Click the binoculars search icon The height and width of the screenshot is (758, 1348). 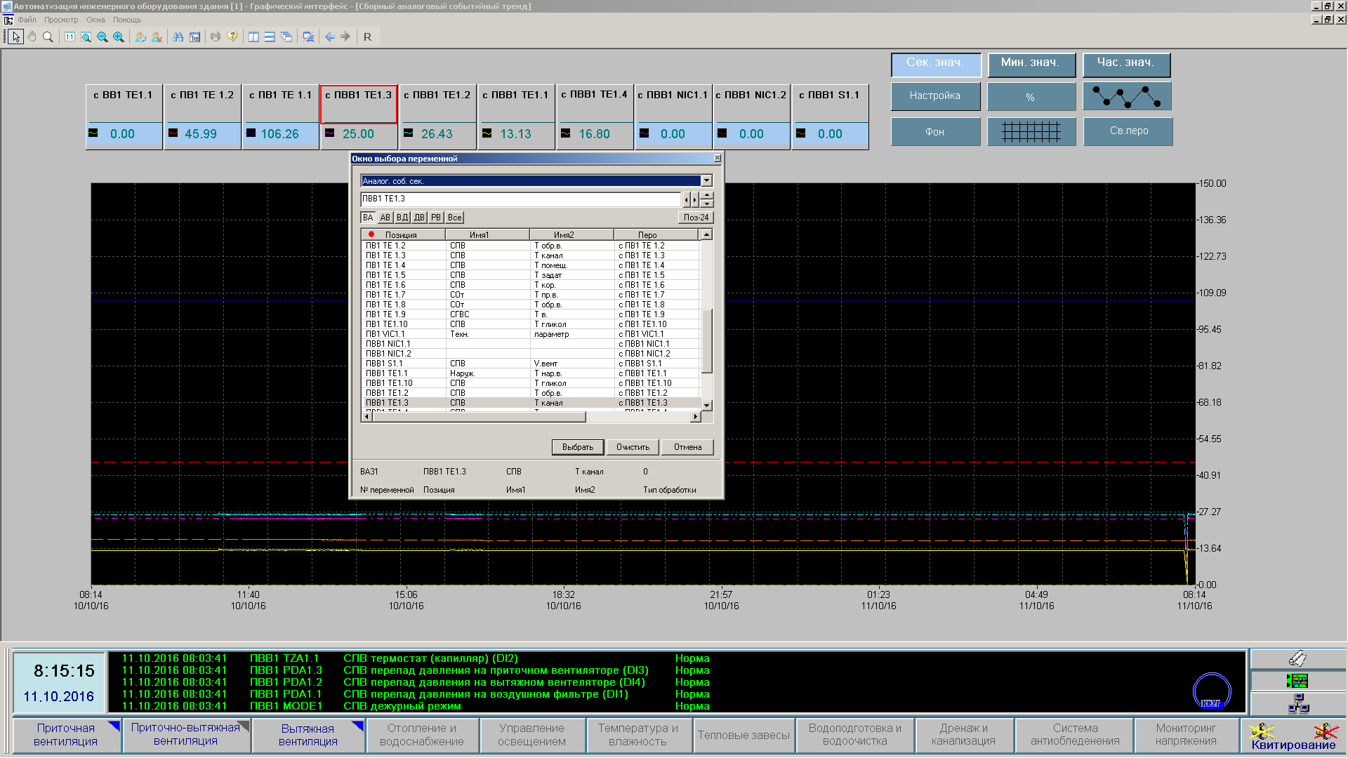tap(178, 36)
